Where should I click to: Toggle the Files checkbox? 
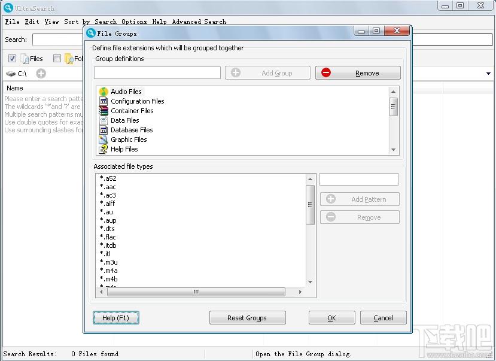pyautogui.click(x=13, y=58)
